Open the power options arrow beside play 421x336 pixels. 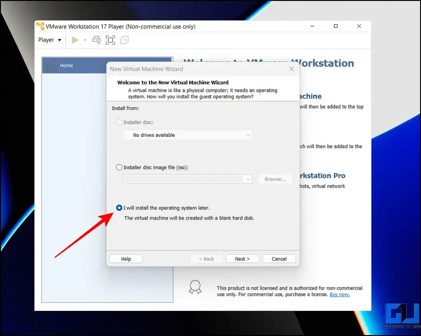[85, 40]
